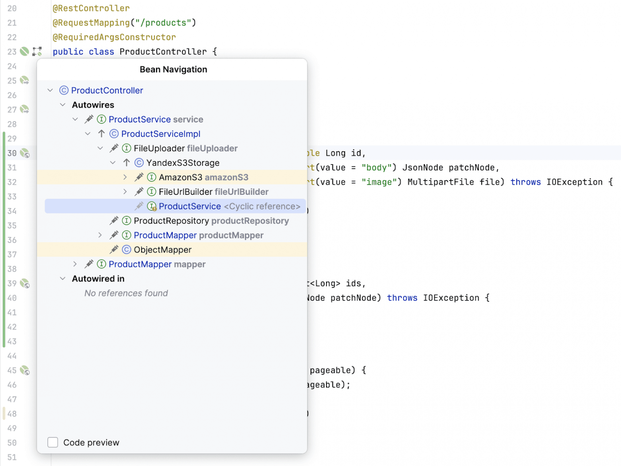Click line number 34 in gutter

pyautogui.click(x=12, y=211)
